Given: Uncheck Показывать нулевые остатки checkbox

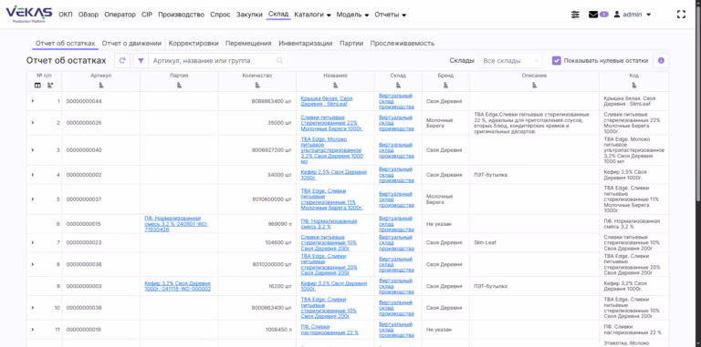Looking at the screenshot, I should (556, 61).
